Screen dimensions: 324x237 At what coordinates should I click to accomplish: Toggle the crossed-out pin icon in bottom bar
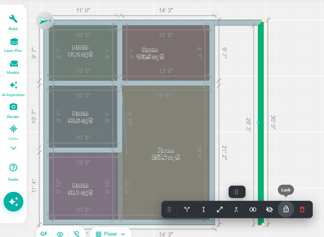click(x=76, y=234)
